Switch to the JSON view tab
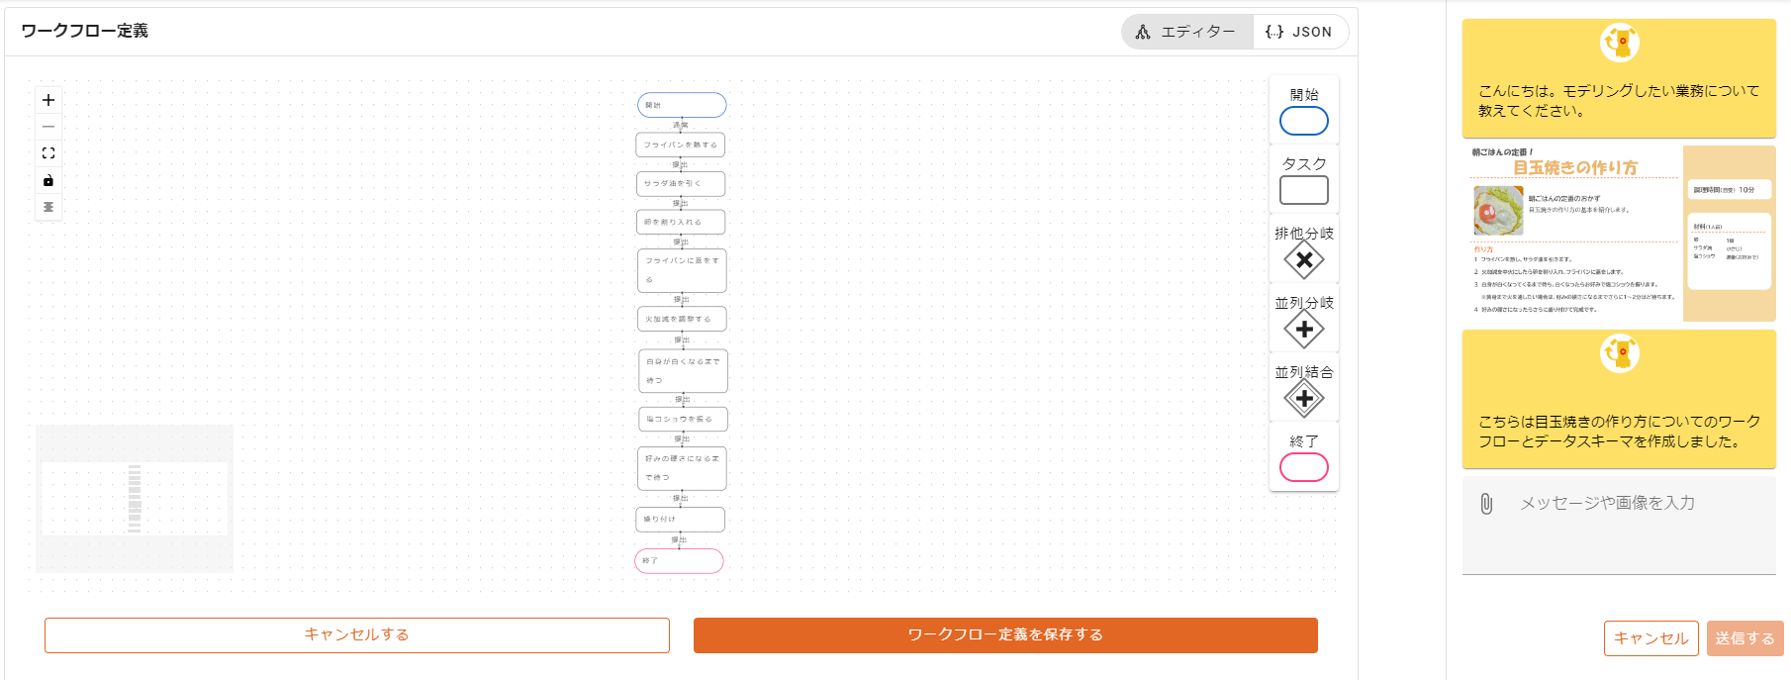 tap(1299, 32)
